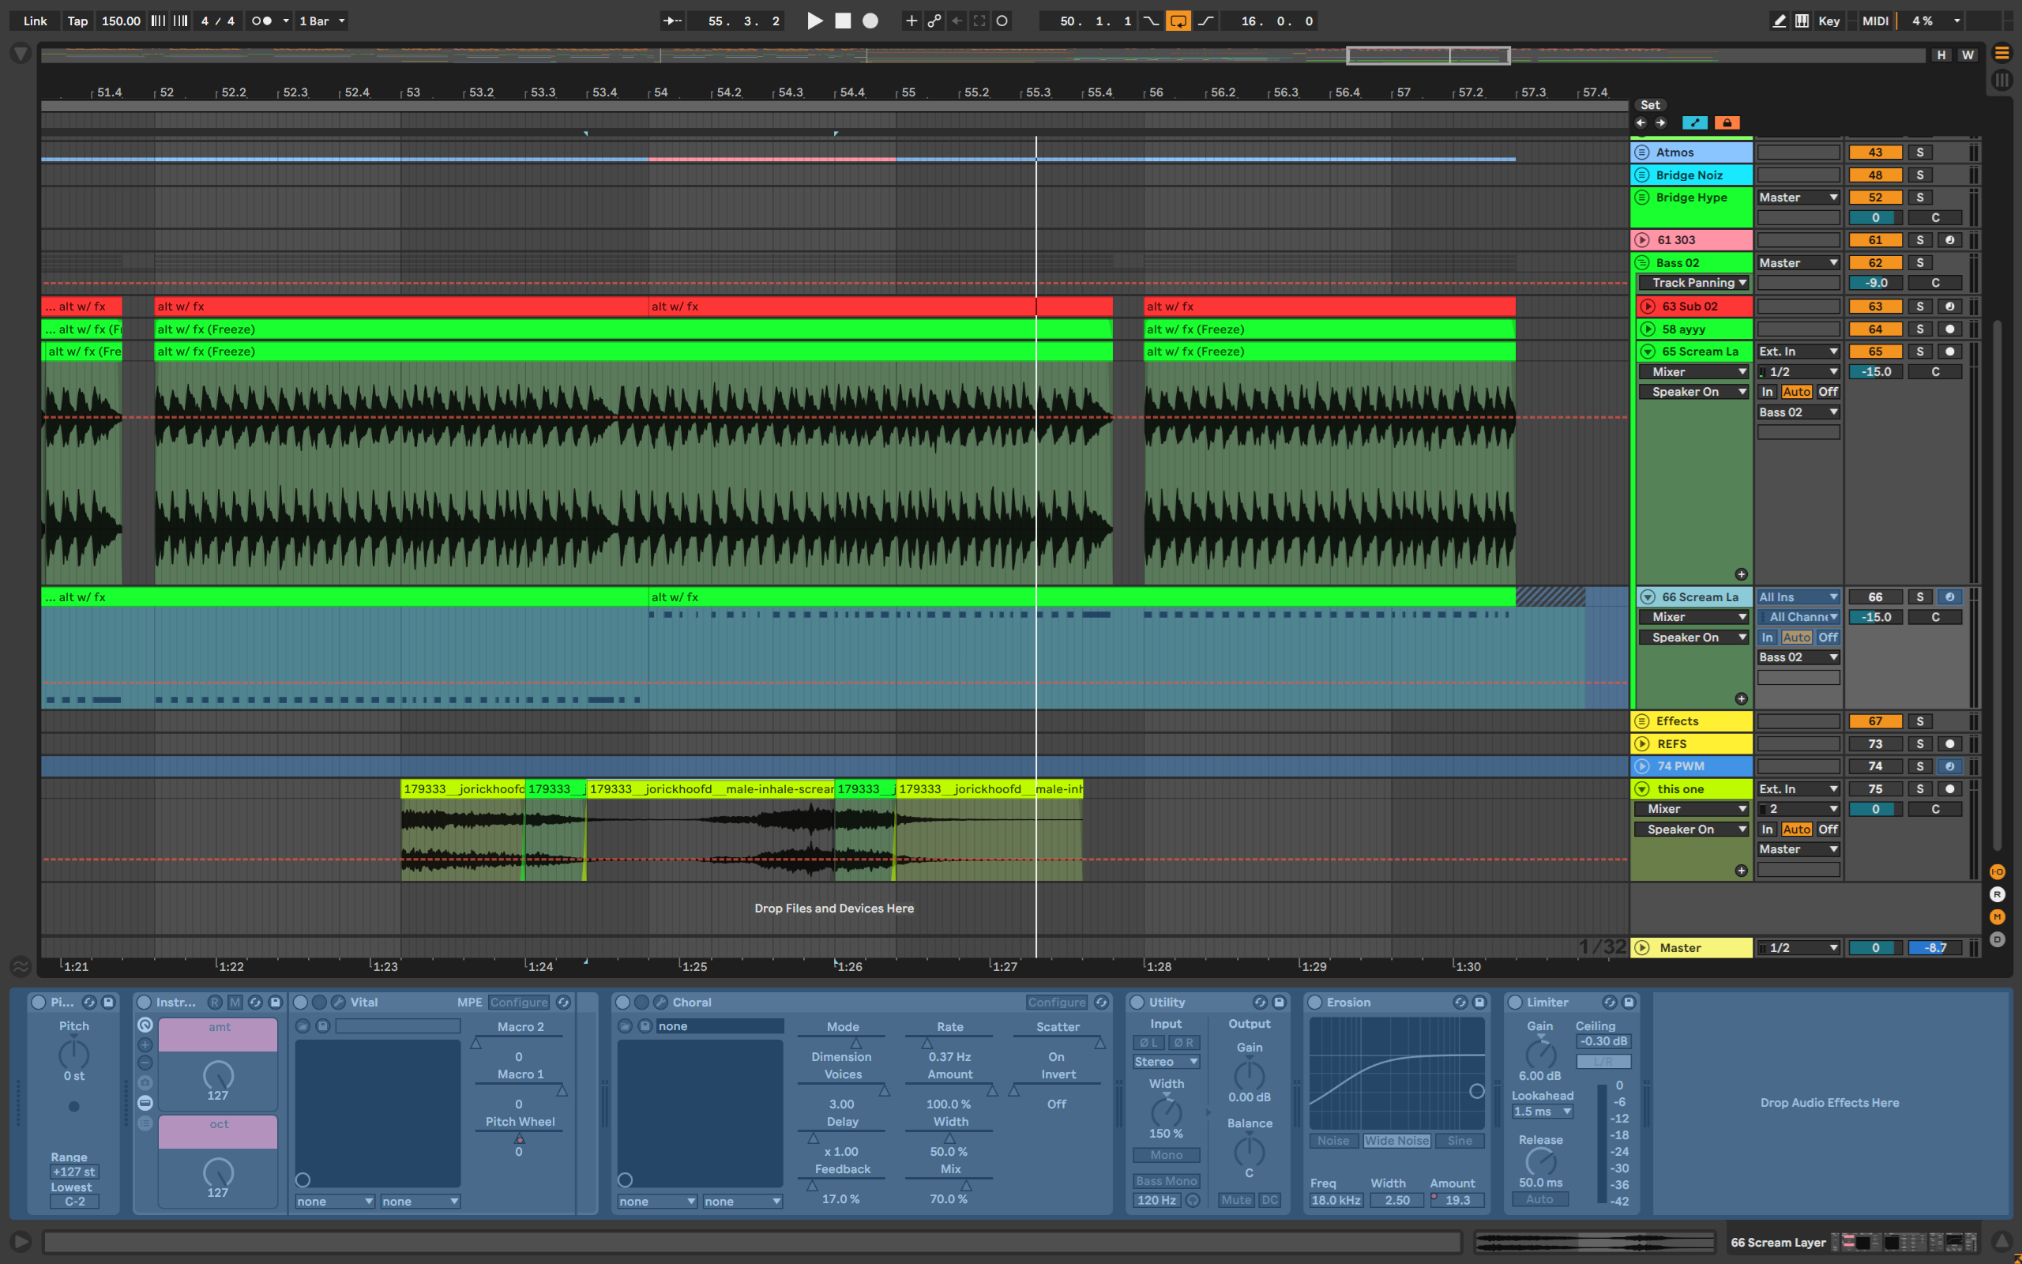This screenshot has width=2022, height=1264.
Task: Mute track 43 Atmos activator
Action: [x=1875, y=152]
